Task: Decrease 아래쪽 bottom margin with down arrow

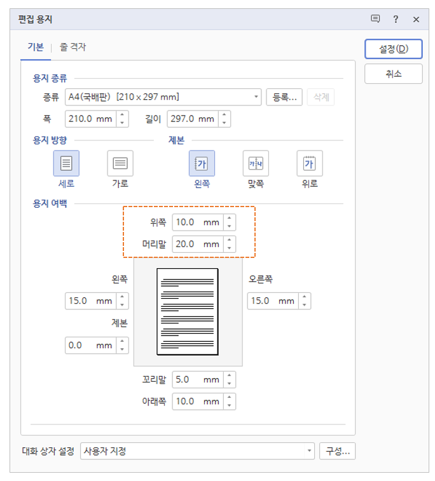Action: (x=230, y=405)
